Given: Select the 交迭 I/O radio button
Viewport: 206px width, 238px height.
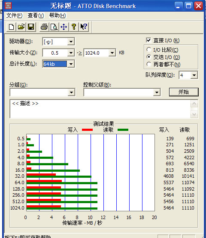Looking at the screenshot, I should 149,57.
